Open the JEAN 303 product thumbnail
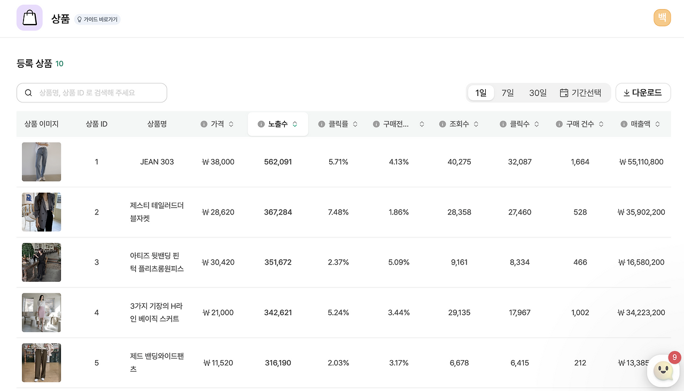684x391 pixels. point(41,162)
